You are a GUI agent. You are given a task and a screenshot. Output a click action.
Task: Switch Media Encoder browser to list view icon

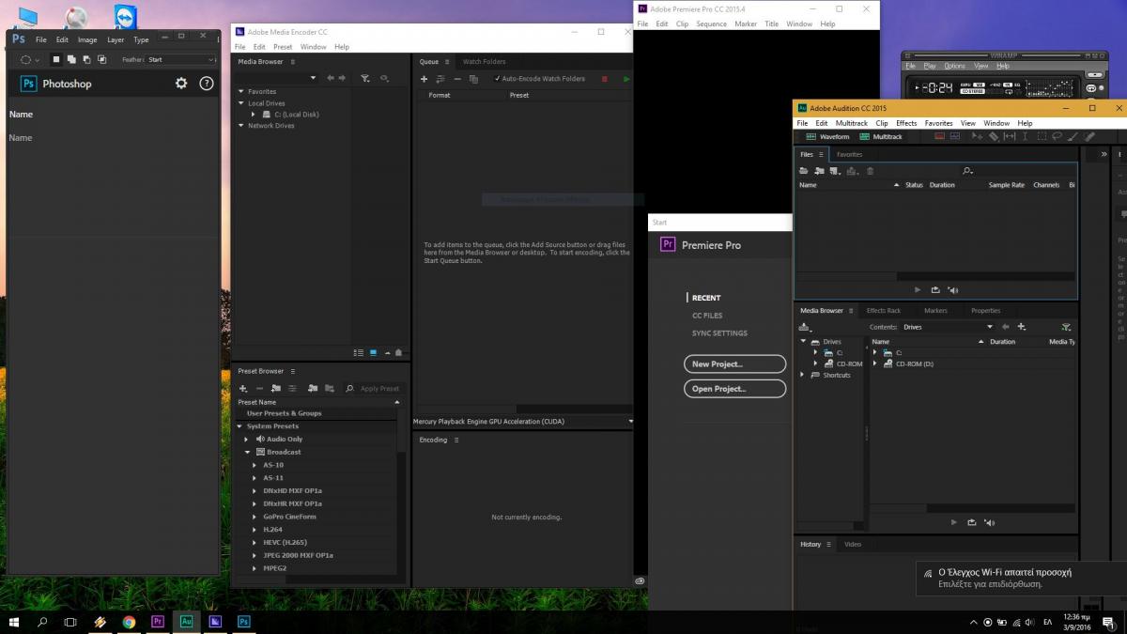click(359, 352)
